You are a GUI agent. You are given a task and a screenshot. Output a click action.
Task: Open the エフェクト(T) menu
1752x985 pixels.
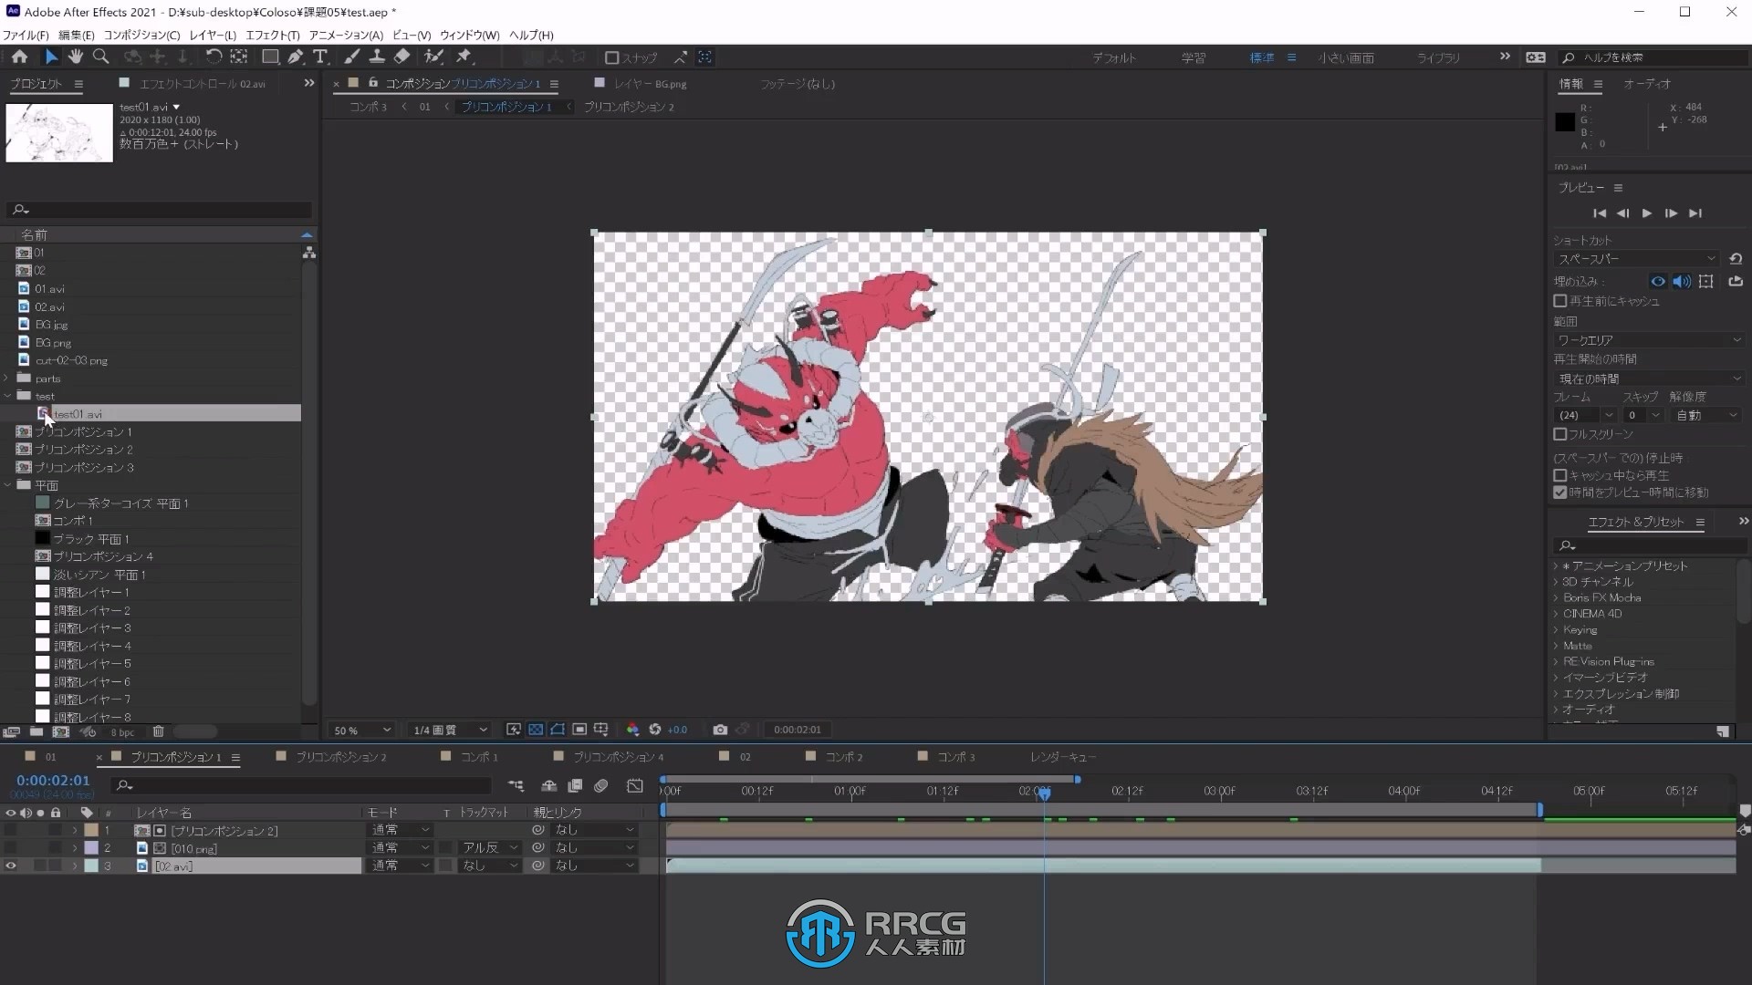coord(272,35)
